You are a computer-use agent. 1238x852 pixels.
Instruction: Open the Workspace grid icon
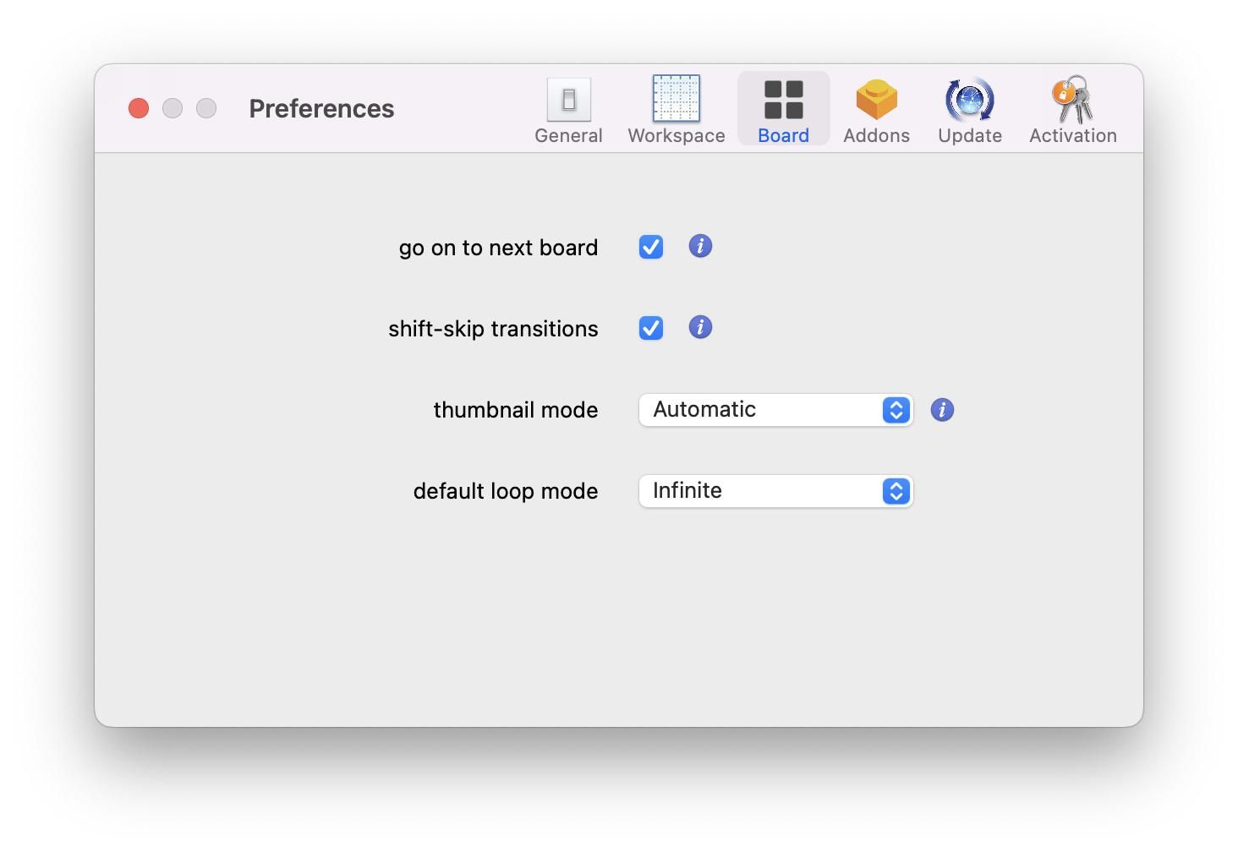676,99
